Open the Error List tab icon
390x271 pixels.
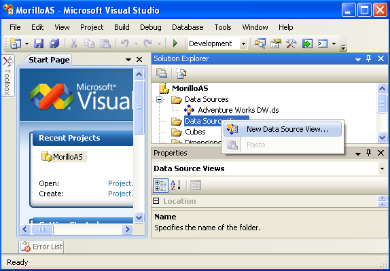25,247
